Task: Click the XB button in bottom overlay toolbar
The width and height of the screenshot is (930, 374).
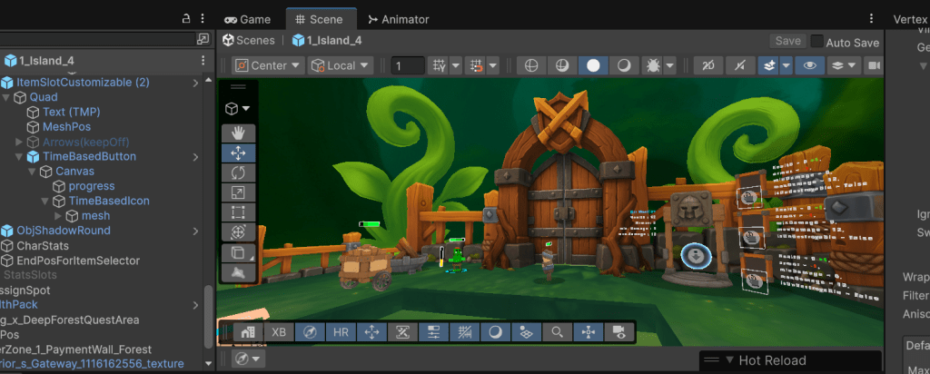Action: [x=279, y=332]
